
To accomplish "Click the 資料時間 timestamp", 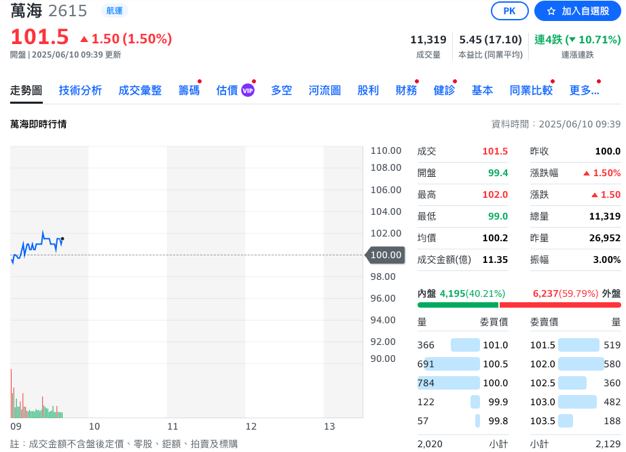I will (x=556, y=125).
